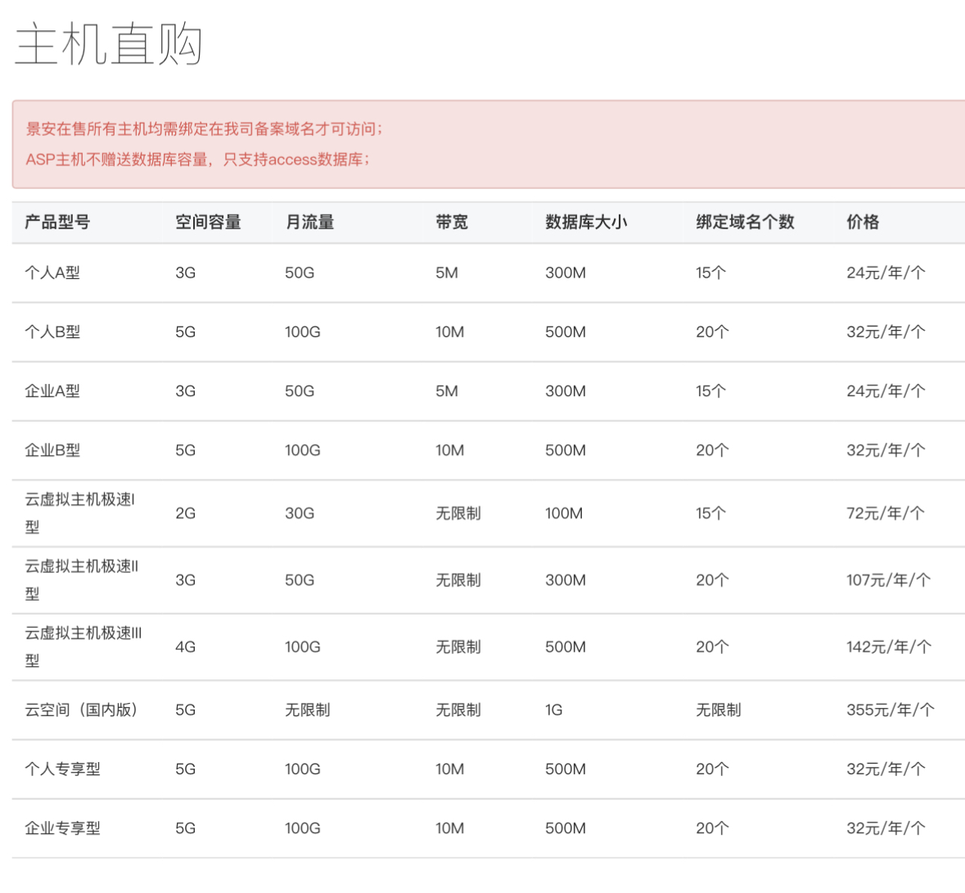Select the 107元/年/个 price cell
The image size is (965, 893).
click(888, 580)
